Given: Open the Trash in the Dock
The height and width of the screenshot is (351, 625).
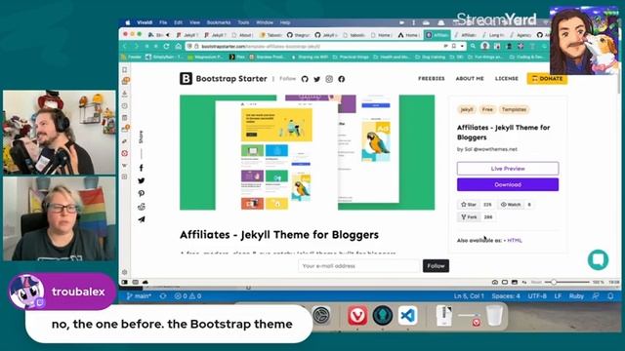Looking at the screenshot, I should pos(494,316).
